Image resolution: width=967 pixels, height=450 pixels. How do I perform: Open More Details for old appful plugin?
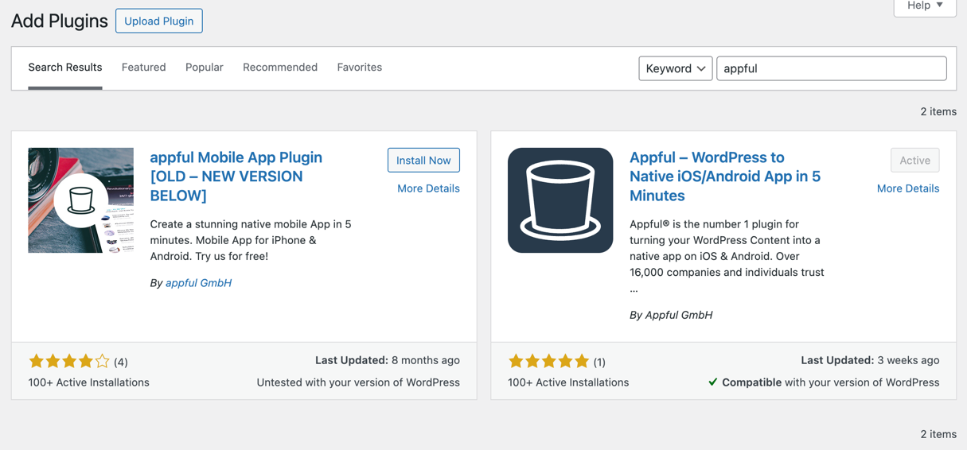pyautogui.click(x=428, y=188)
